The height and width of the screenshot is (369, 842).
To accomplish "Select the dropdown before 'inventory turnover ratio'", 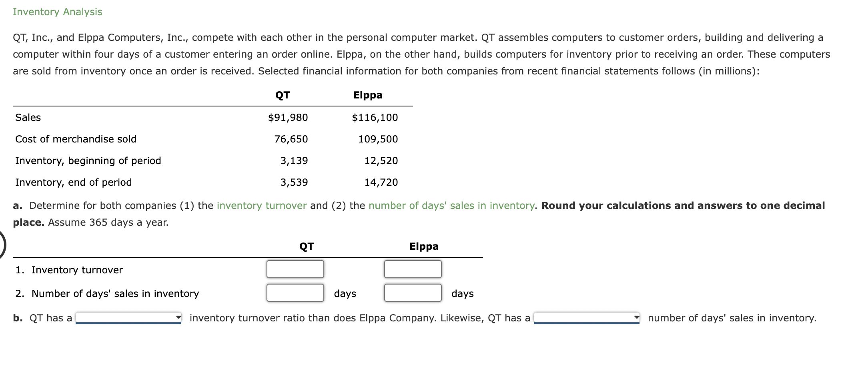I will (128, 318).
